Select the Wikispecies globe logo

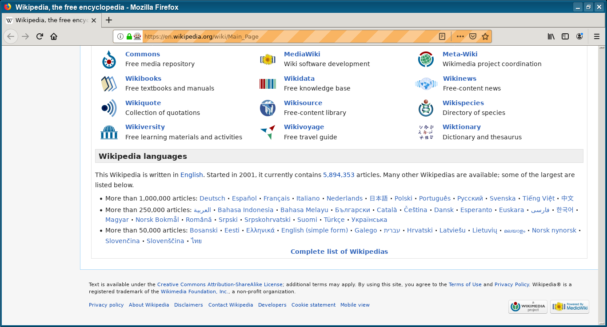pyautogui.click(x=426, y=107)
